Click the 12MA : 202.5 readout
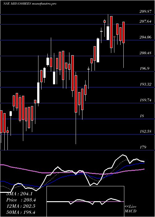Screen dimensions: 155x217 (21, 206)
